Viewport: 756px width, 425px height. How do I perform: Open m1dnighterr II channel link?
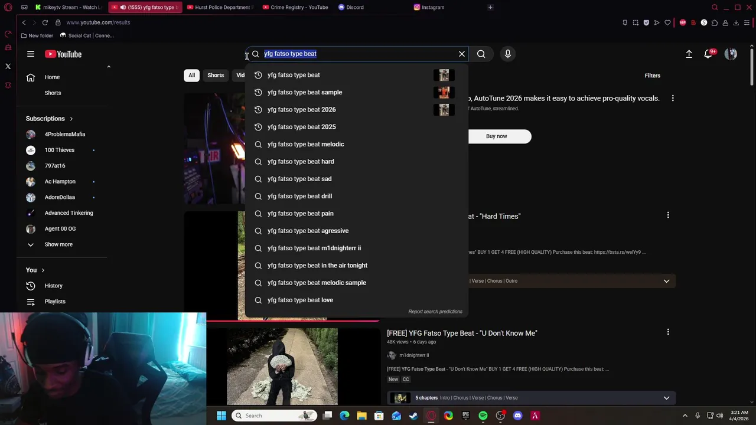click(414, 355)
